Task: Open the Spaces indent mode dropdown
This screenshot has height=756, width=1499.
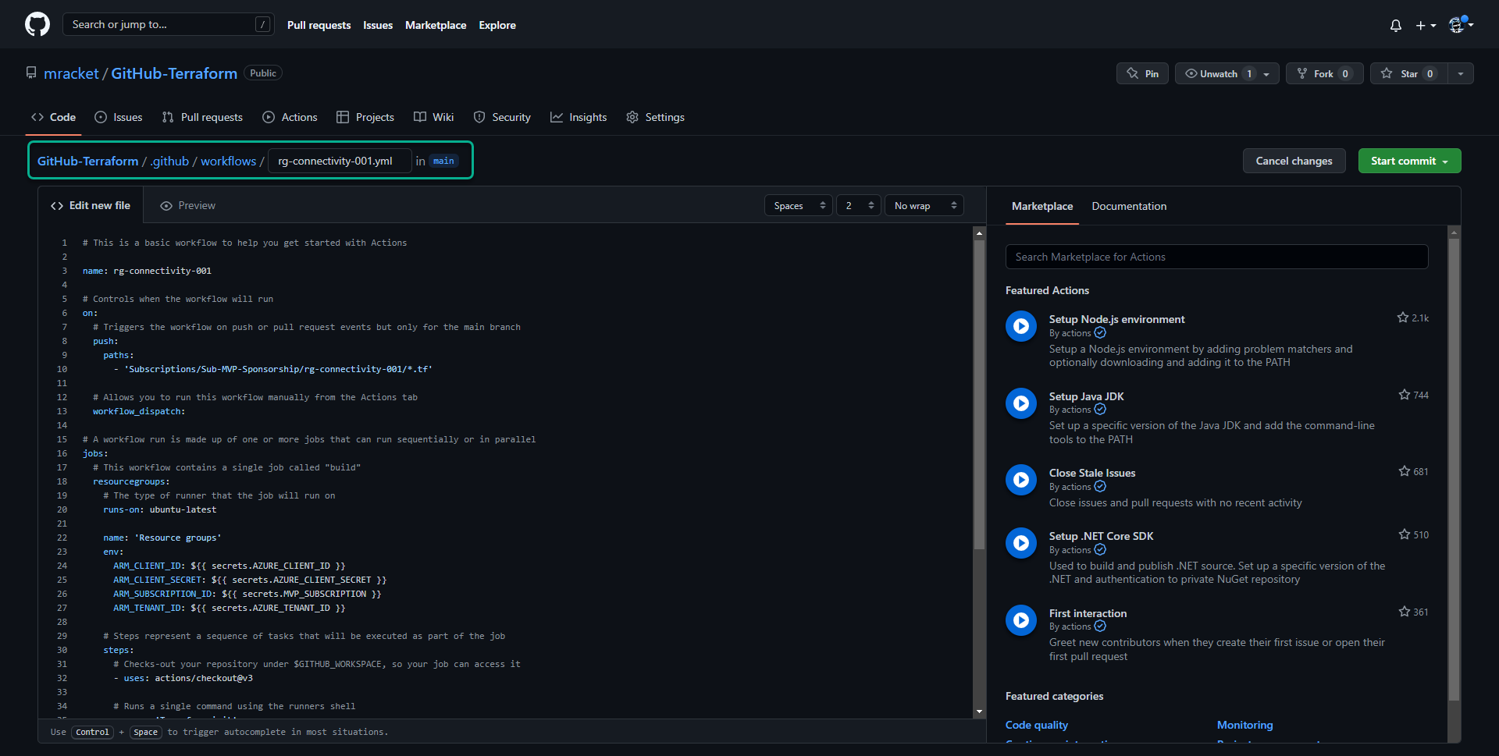Action: [799, 206]
